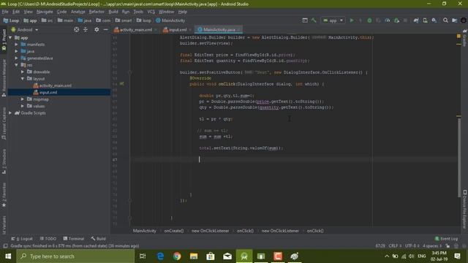
Task: Open Project panel settings gear
Action: point(97,29)
